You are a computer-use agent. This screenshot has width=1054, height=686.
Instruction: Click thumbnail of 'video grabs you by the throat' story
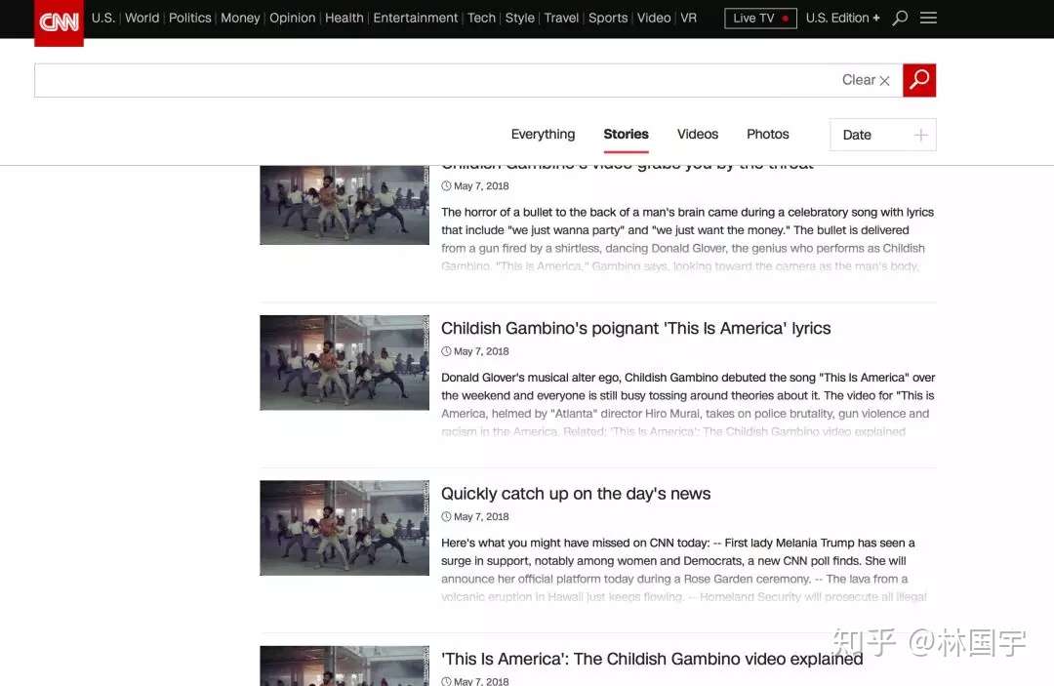[x=345, y=205]
